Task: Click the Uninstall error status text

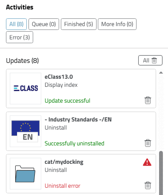Action: click(x=63, y=186)
